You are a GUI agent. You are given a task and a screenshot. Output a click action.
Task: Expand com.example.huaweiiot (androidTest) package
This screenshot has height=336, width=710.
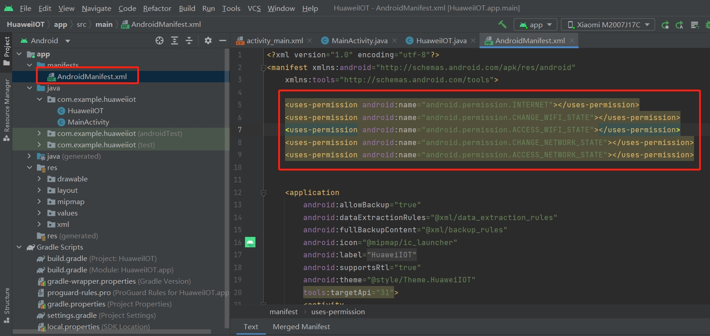click(39, 134)
